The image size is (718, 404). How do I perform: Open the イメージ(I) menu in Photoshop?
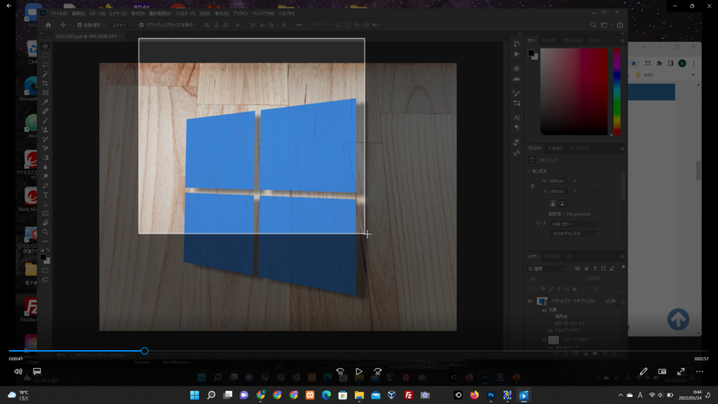[97, 13]
